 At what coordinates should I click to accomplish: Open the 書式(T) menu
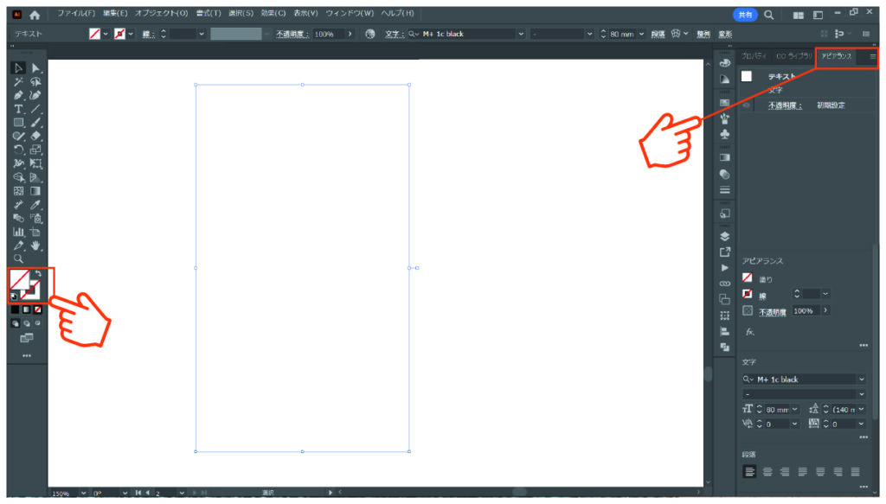coord(208,13)
